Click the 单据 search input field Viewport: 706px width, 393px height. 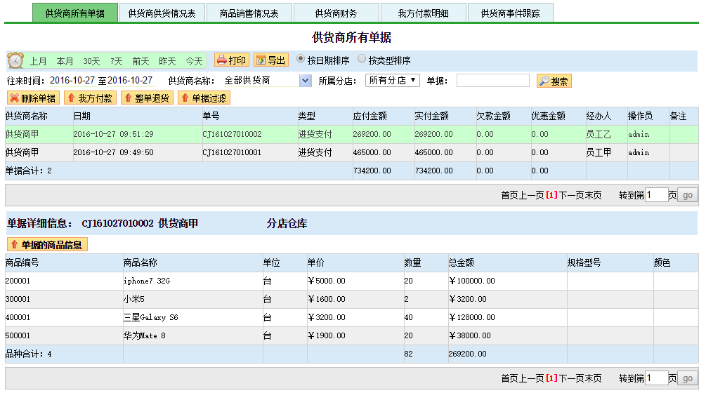click(x=492, y=81)
